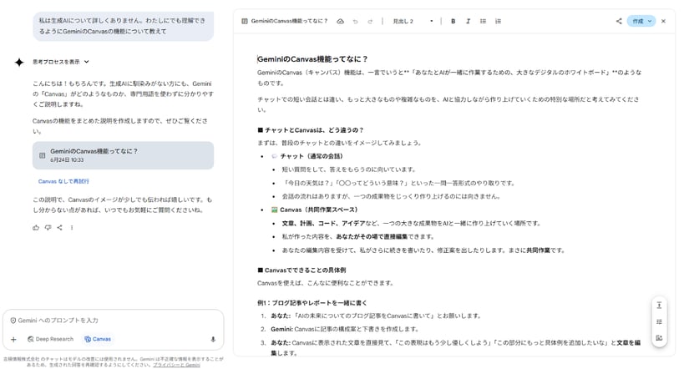Undo the last canvas edit
Image resolution: width=684 pixels, height=369 pixels.
point(355,22)
